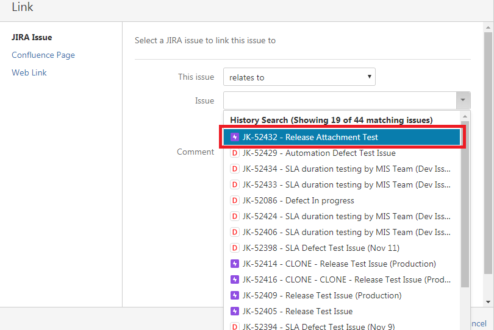Image resolution: width=494 pixels, height=330 pixels.
Task: Click the dialog scrollbar down arrow
Action: click(488, 302)
